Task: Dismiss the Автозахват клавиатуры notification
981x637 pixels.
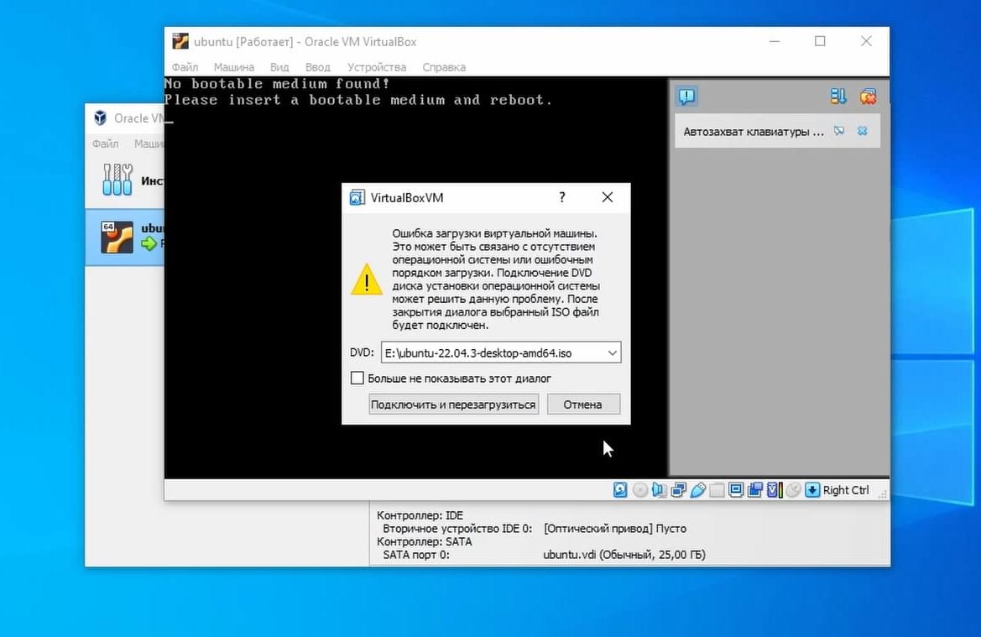Action: click(x=863, y=131)
